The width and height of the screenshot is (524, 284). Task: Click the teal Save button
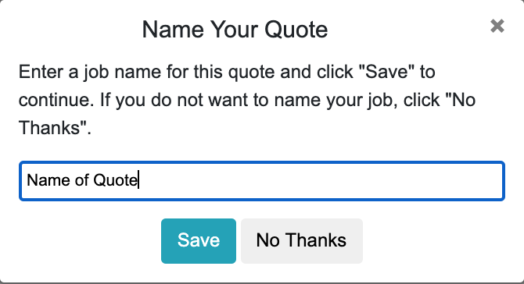(x=199, y=240)
